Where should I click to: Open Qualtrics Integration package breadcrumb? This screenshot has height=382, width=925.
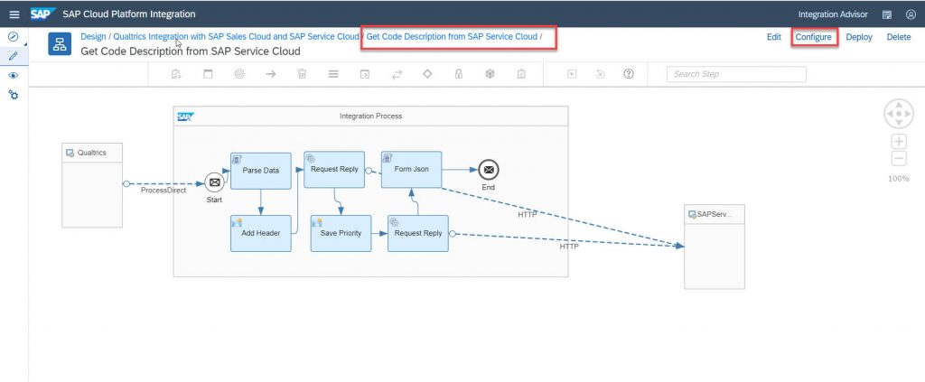[236, 36]
